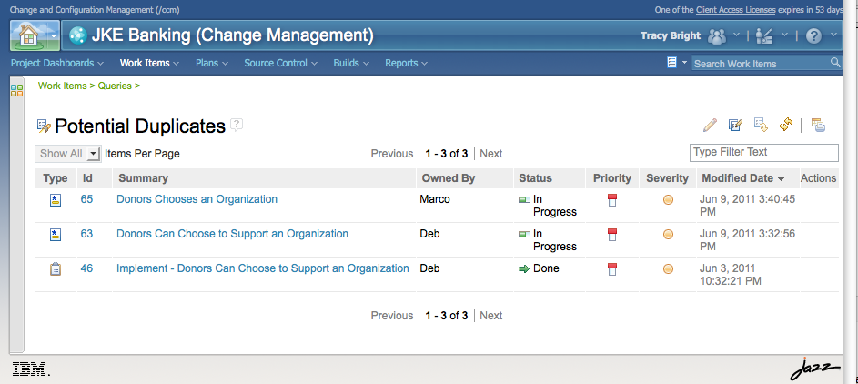Image resolution: width=858 pixels, height=384 pixels.
Task: Click the search magnifier icon
Action: point(835,63)
